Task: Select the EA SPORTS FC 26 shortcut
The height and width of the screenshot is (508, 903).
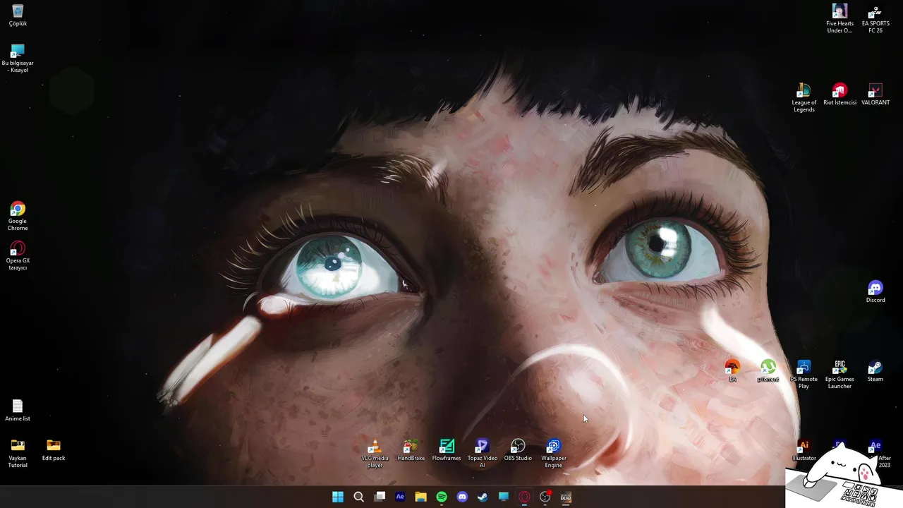Action: tap(875, 18)
